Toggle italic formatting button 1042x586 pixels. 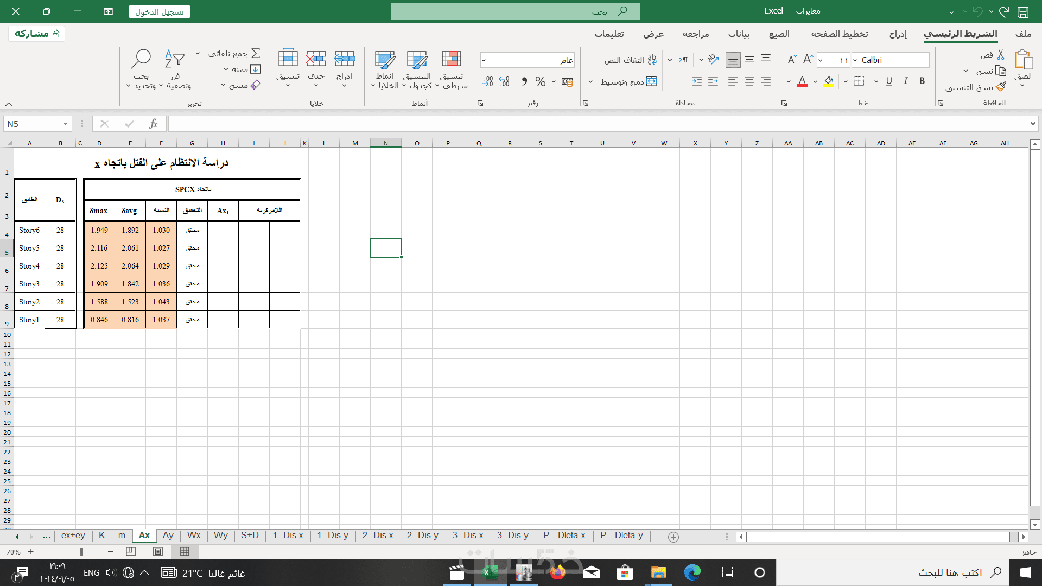[905, 81]
